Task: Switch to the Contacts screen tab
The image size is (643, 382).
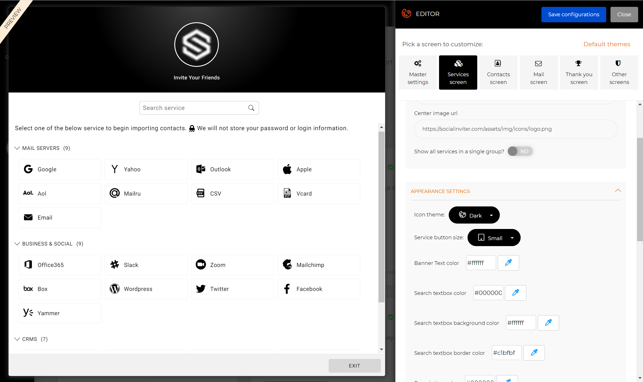Action: (498, 73)
